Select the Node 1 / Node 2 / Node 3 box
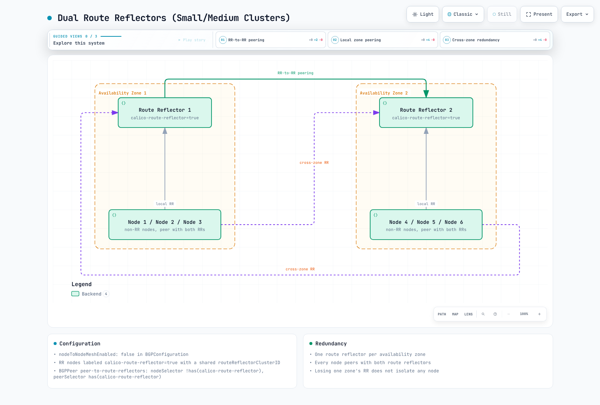This screenshot has height=405, width=600. 165,225
